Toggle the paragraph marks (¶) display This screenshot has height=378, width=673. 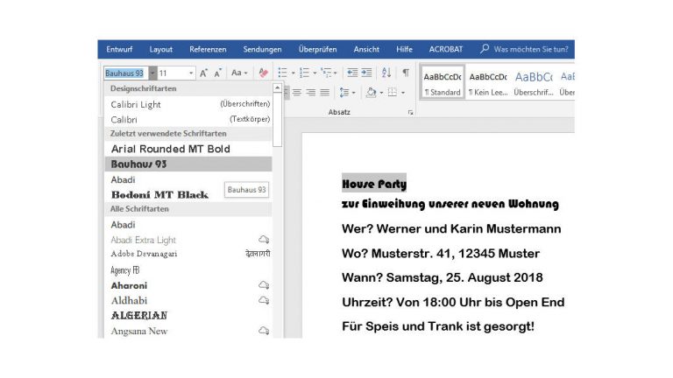tap(405, 73)
